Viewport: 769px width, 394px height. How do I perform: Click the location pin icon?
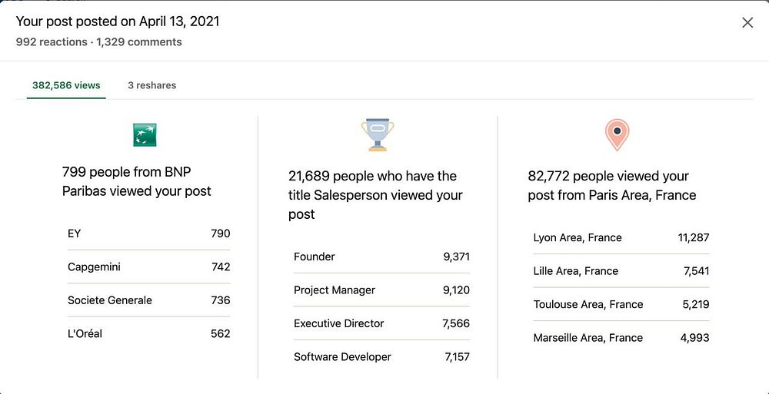point(617,134)
